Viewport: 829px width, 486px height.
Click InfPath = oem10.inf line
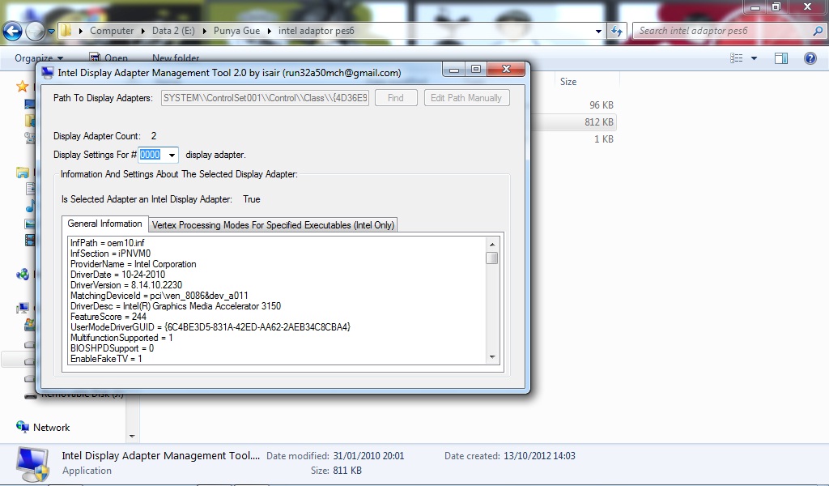(x=108, y=243)
